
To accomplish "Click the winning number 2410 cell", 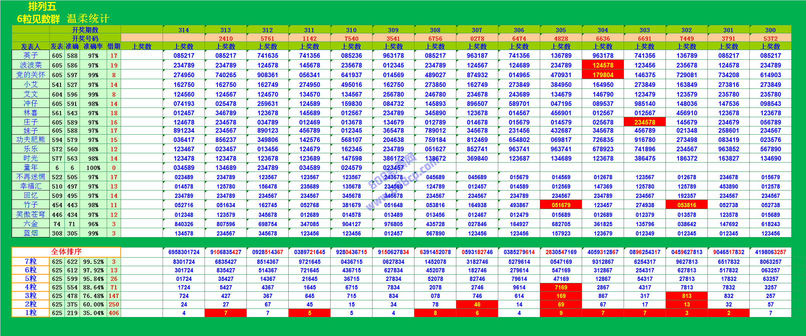I will (225, 38).
